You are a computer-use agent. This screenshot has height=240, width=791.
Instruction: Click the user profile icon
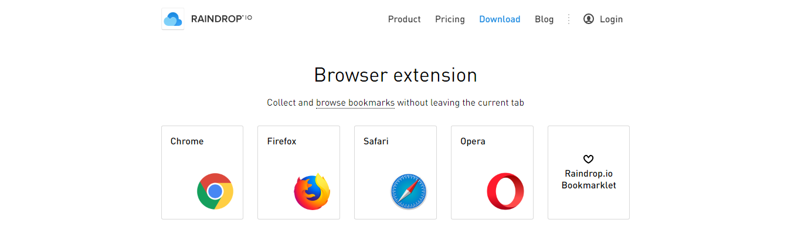589,19
